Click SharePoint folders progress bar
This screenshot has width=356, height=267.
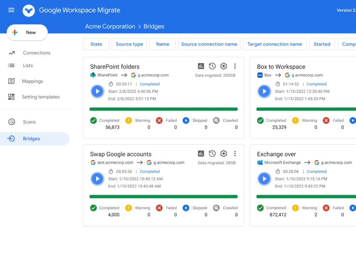163,109
